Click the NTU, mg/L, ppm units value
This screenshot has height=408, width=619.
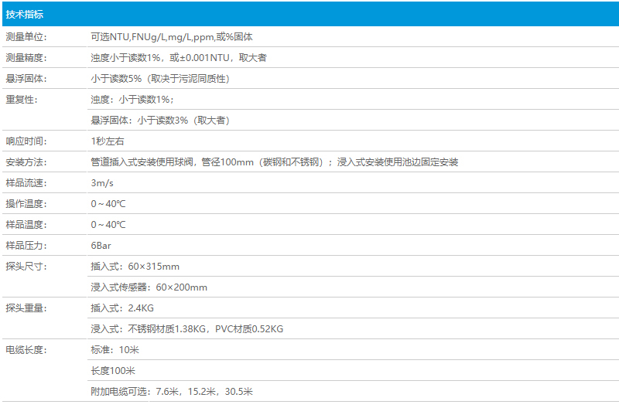tap(172, 37)
